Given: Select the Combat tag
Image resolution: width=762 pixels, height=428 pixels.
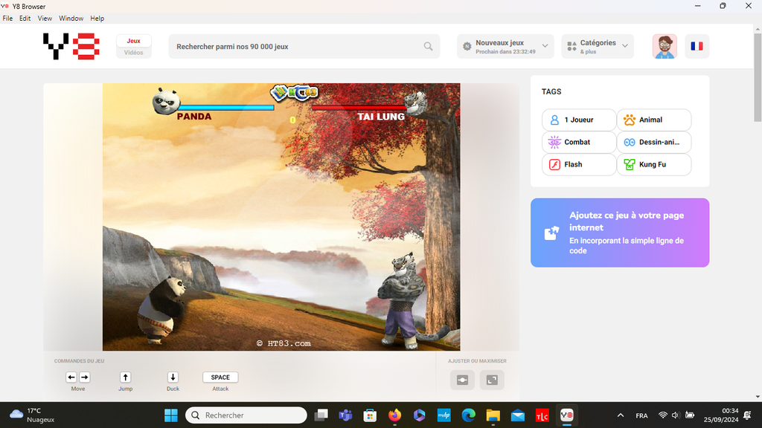Looking at the screenshot, I should click(x=579, y=142).
